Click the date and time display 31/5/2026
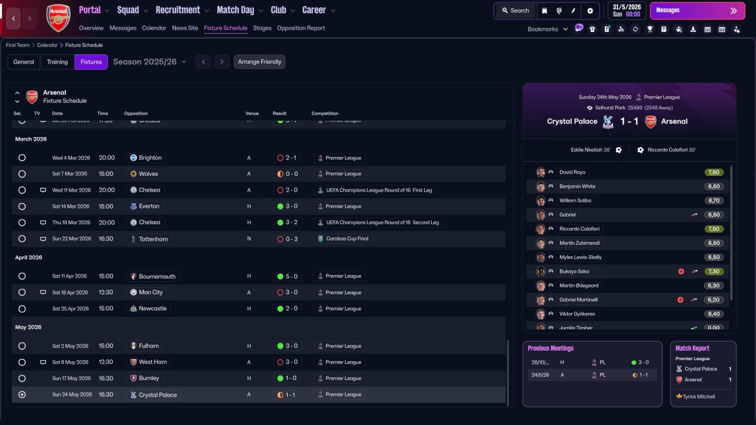Viewport: 756px width, 425px height. 627,11
